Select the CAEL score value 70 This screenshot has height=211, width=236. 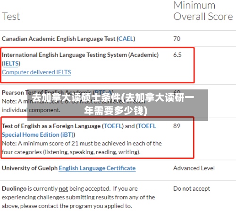(177, 39)
